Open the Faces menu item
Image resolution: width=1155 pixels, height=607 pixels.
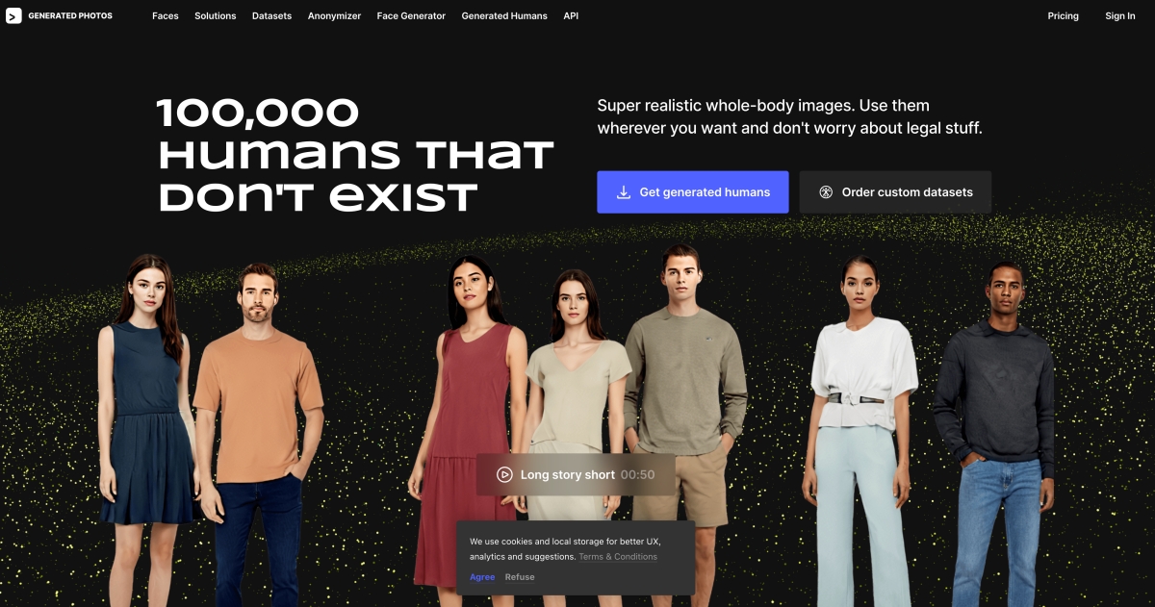click(166, 16)
